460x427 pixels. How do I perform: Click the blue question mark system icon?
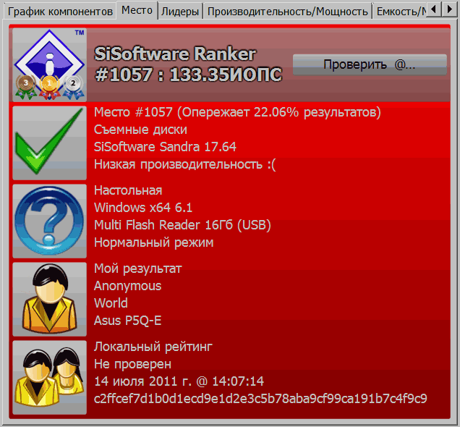(x=49, y=221)
